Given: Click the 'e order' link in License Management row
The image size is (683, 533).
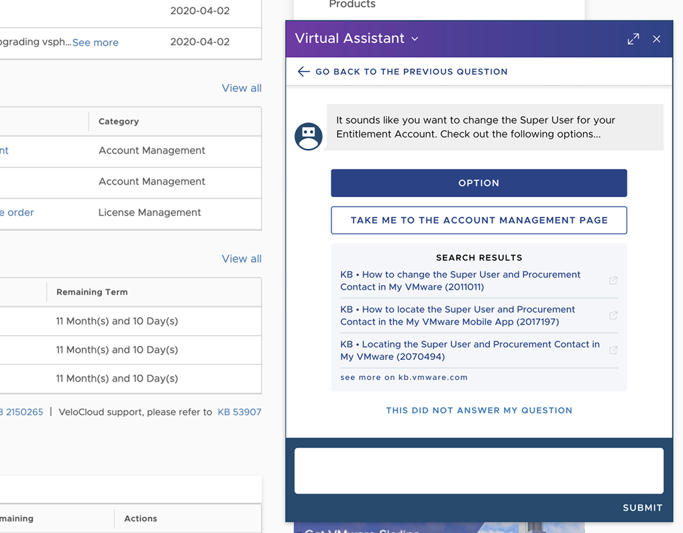Looking at the screenshot, I should click(17, 213).
